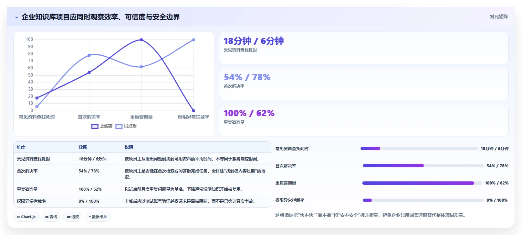Image resolution: width=522 pixels, height=235 pixels.
Task: Click the 进度 tag chip
Action: point(73,217)
